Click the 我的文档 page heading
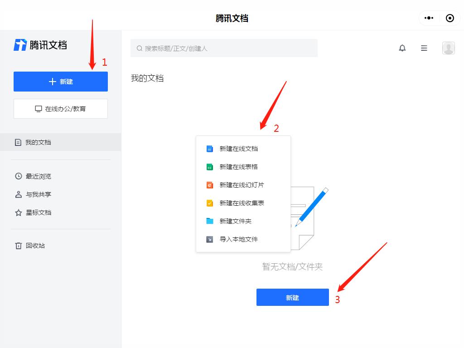 coord(147,78)
